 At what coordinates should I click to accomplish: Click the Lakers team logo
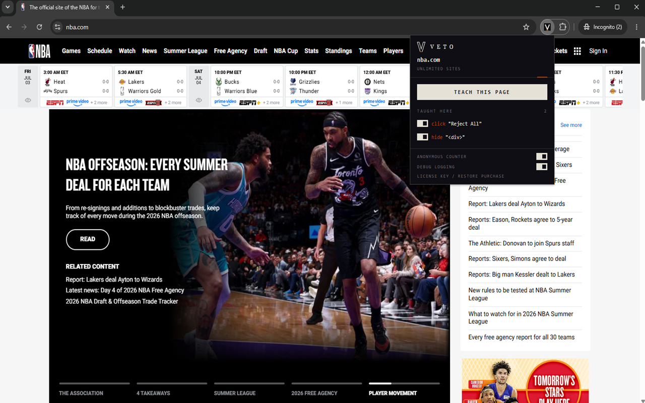pyautogui.click(x=122, y=82)
